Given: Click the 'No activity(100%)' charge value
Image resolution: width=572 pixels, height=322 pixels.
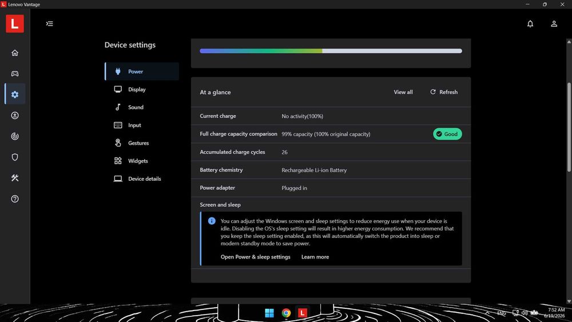Looking at the screenshot, I should click(302, 116).
